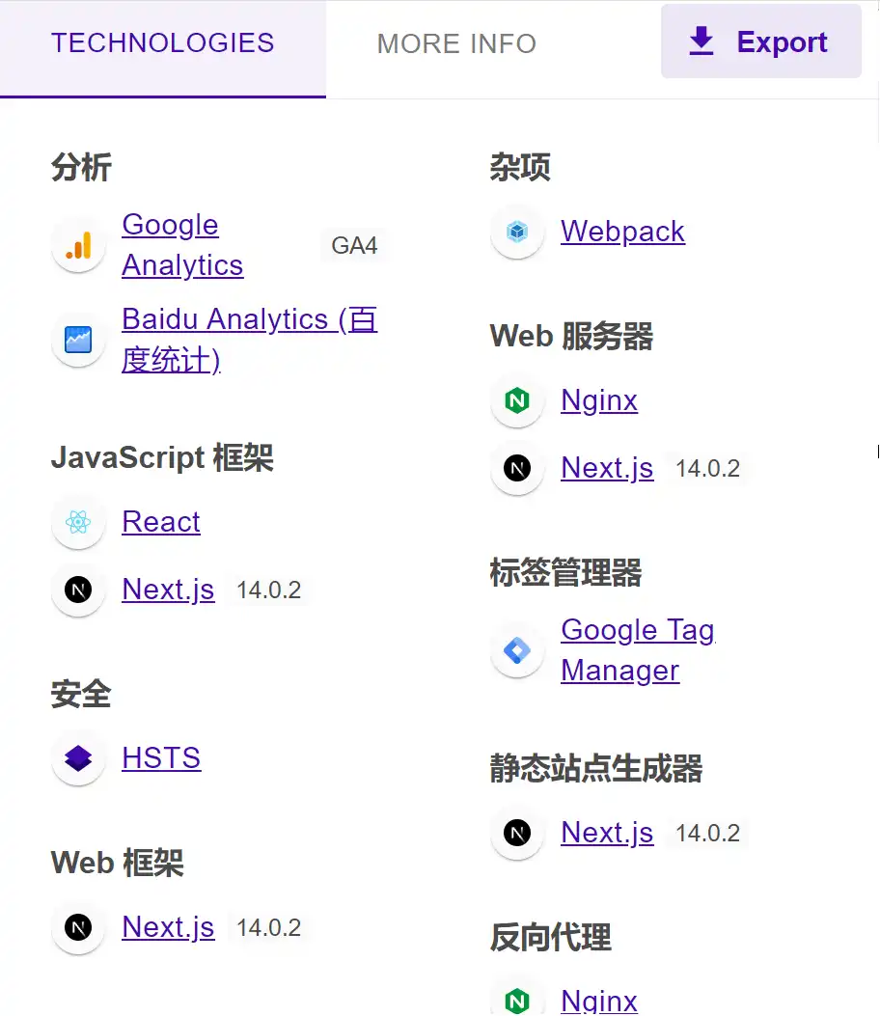The height and width of the screenshot is (1016, 880).
Task: Click the Web 框架 category heading
Action: click(118, 864)
